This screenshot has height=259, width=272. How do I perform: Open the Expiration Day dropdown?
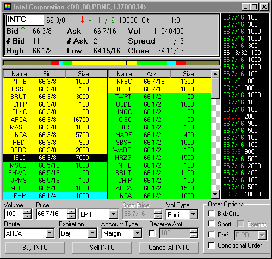92,233
